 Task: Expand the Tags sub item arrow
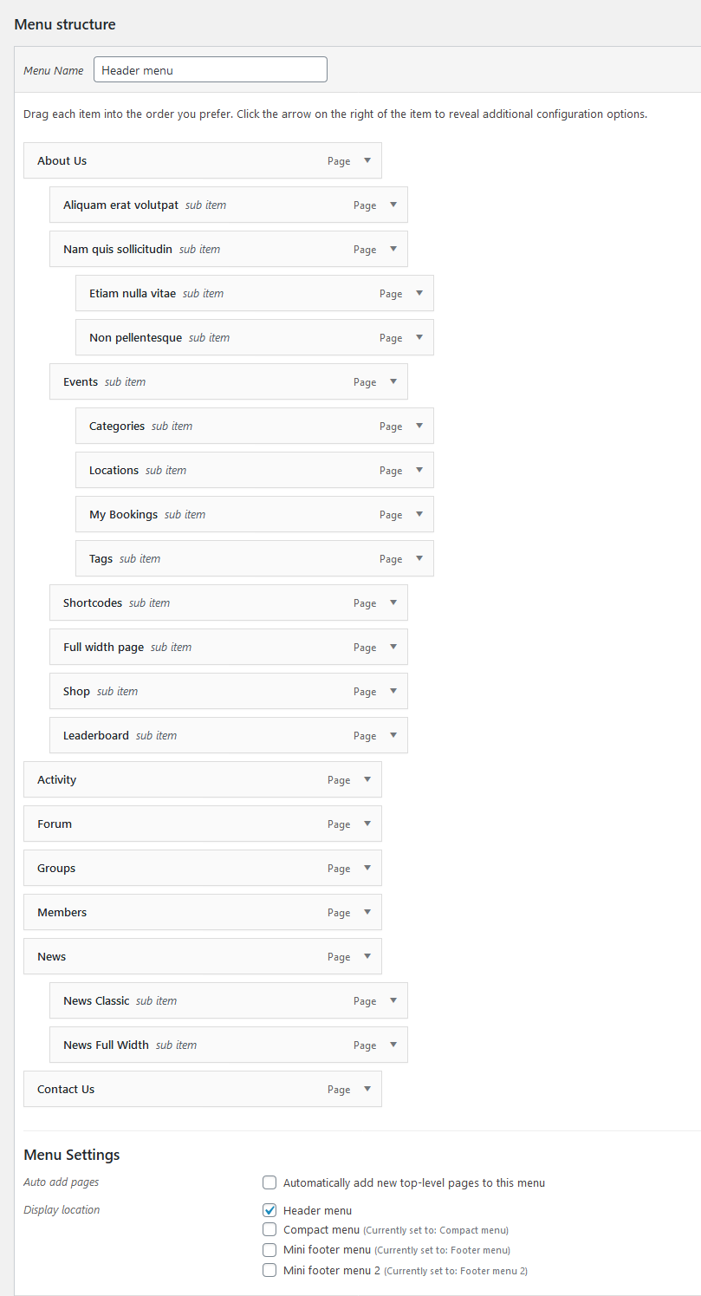419,558
